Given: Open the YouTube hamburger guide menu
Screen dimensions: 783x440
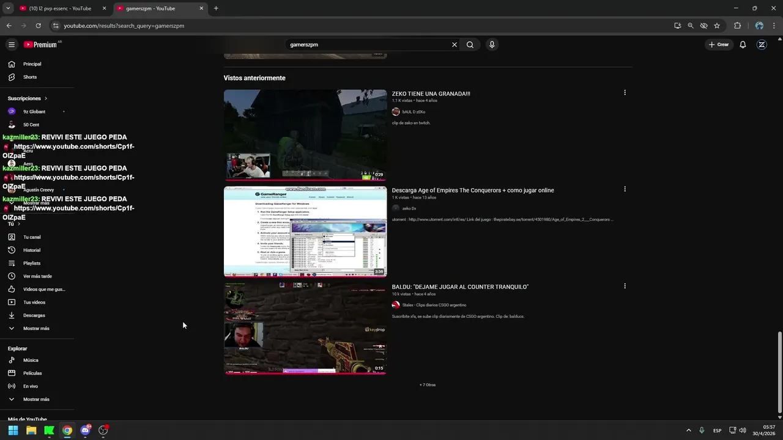Looking at the screenshot, I should click(x=11, y=45).
